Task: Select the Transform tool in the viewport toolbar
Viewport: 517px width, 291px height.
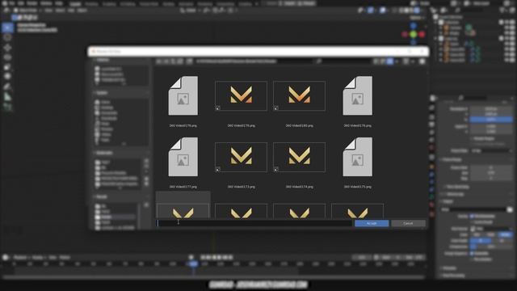Action: pos(7,76)
